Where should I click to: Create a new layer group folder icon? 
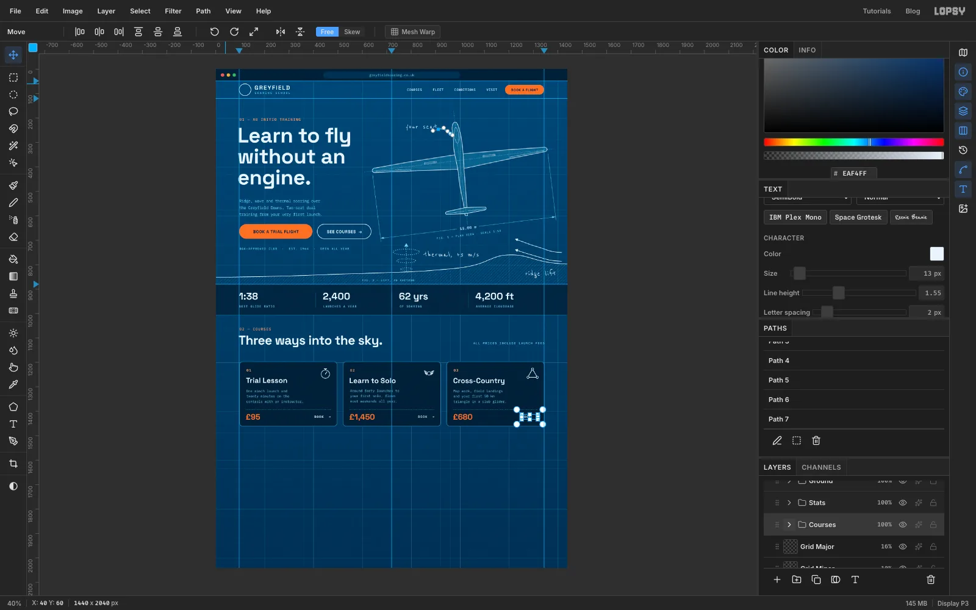click(x=797, y=579)
